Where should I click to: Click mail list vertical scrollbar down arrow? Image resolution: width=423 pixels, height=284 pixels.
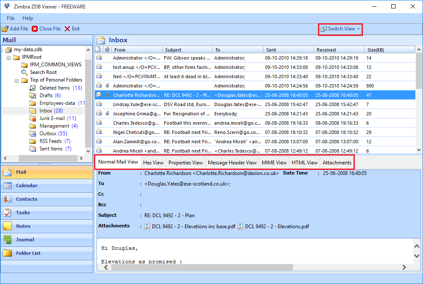(x=419, y=150)
